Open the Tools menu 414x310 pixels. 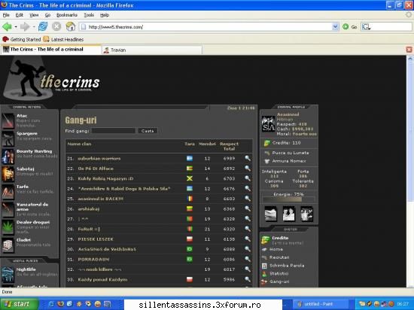89,15
